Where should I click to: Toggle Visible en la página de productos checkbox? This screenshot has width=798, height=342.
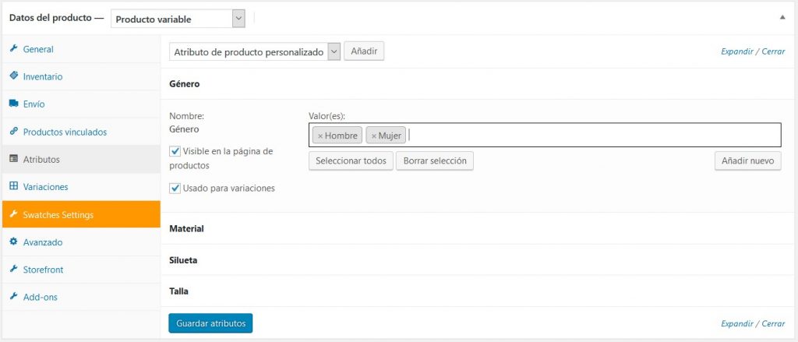(175, 151)
